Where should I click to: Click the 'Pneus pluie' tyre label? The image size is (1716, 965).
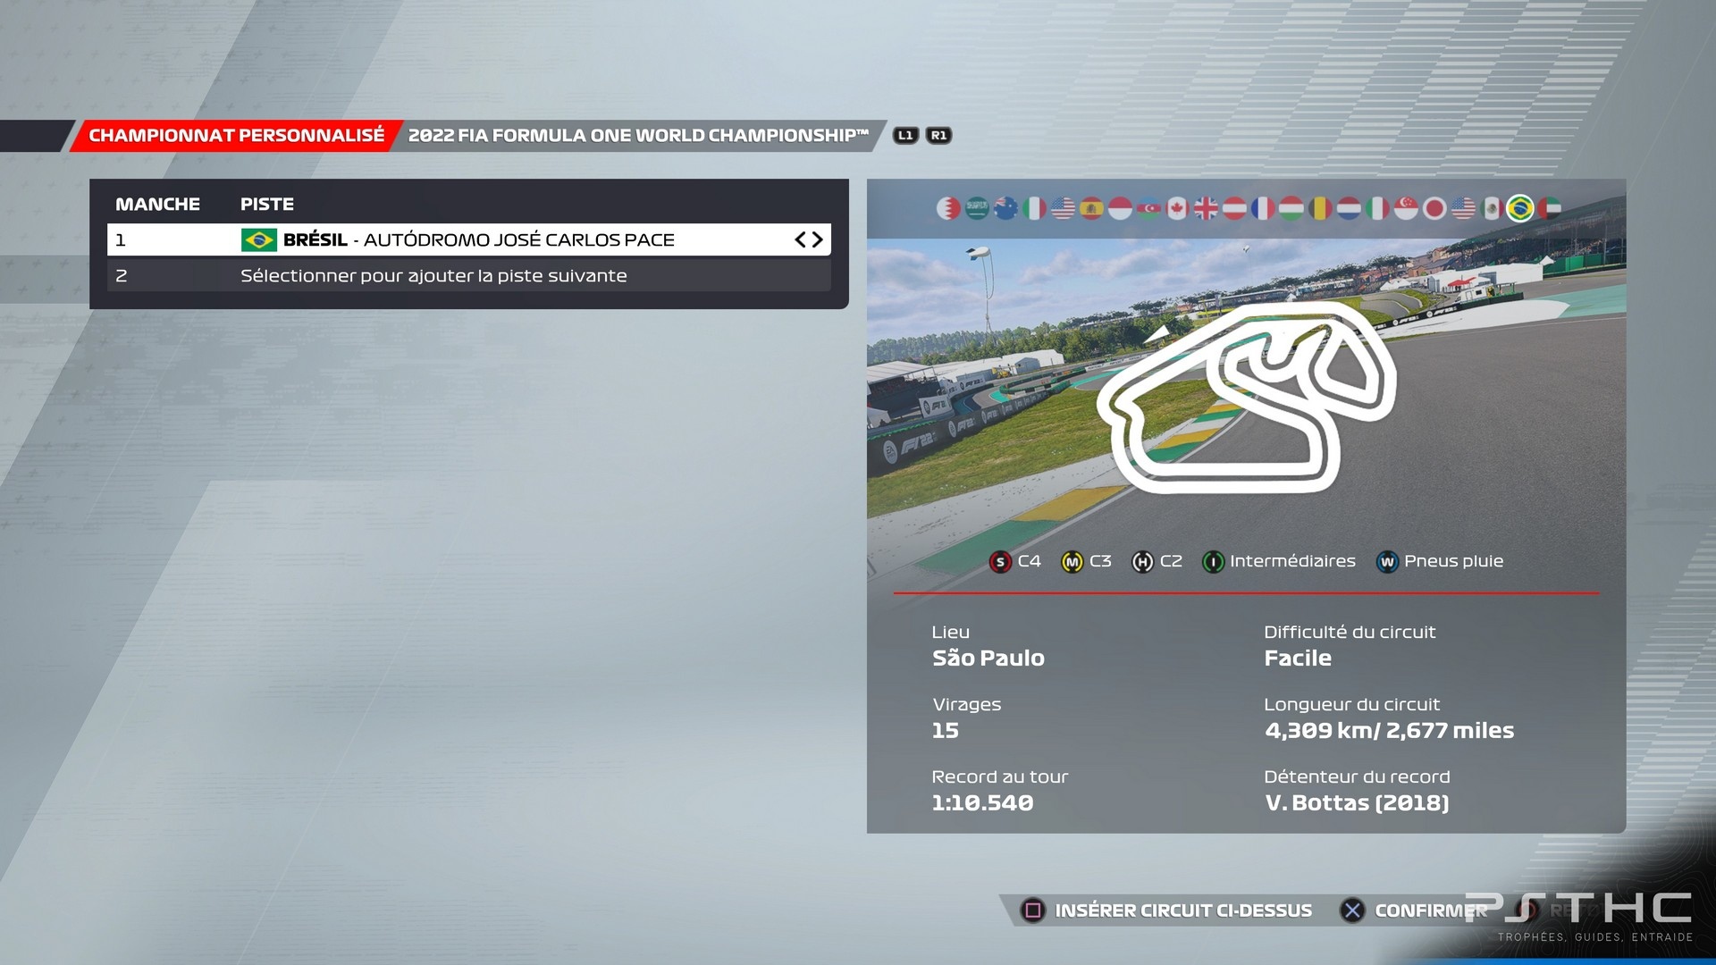click(1453, 561)
